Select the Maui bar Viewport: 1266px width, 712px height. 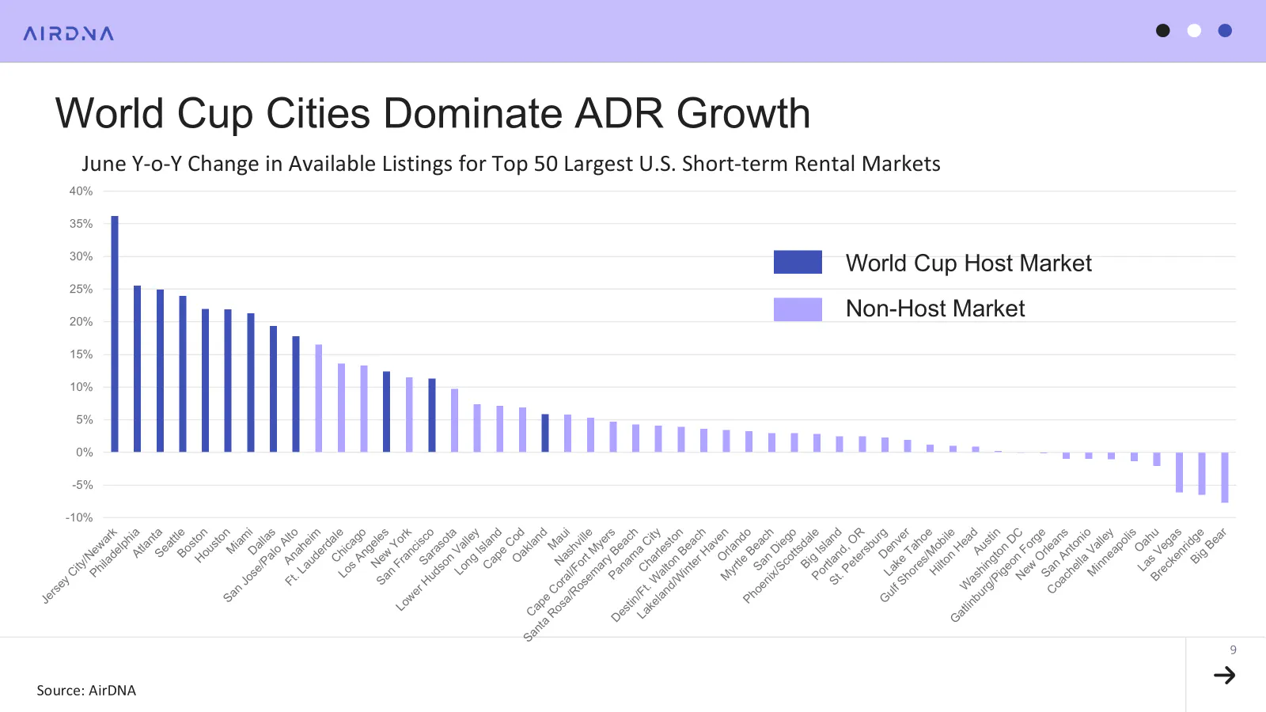pyautogui.click(x=567, y=434)
